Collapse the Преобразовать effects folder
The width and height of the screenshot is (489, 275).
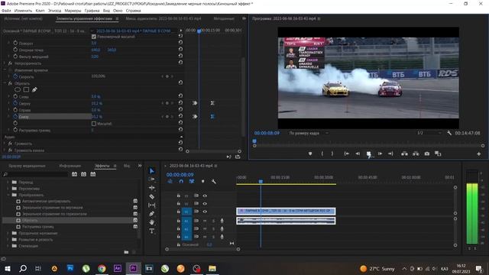[x=8, y=195]
